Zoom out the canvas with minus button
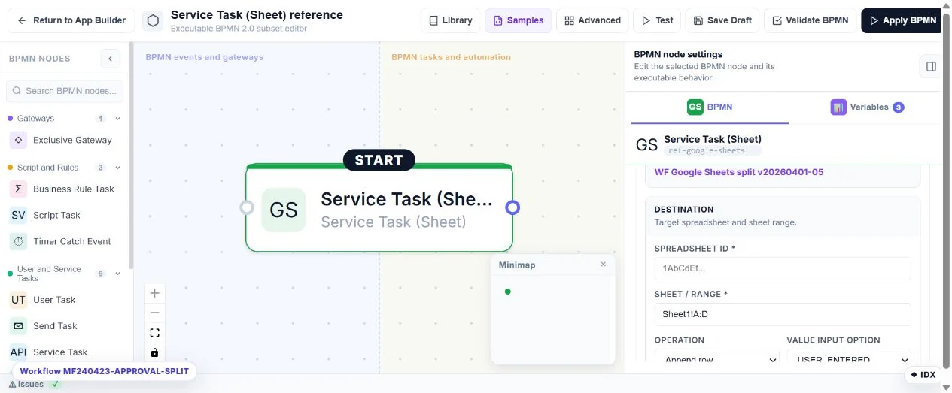 154,313
